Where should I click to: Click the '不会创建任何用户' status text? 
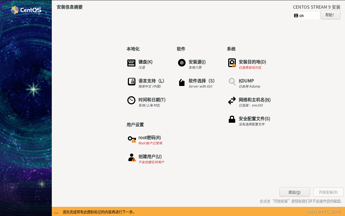click(x=151, y=162)
